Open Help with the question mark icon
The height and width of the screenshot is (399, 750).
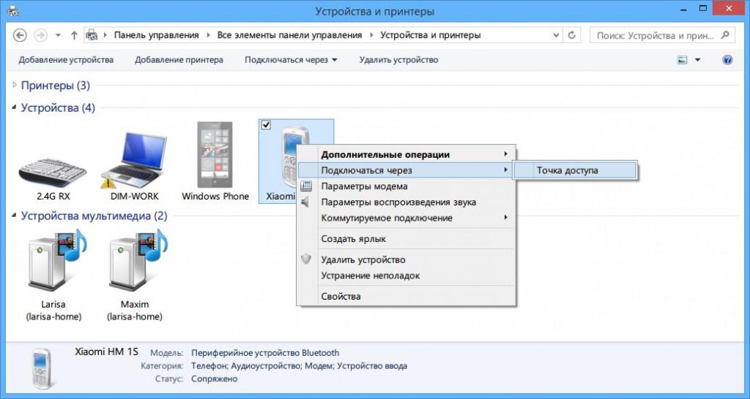[x=727, y=60]
